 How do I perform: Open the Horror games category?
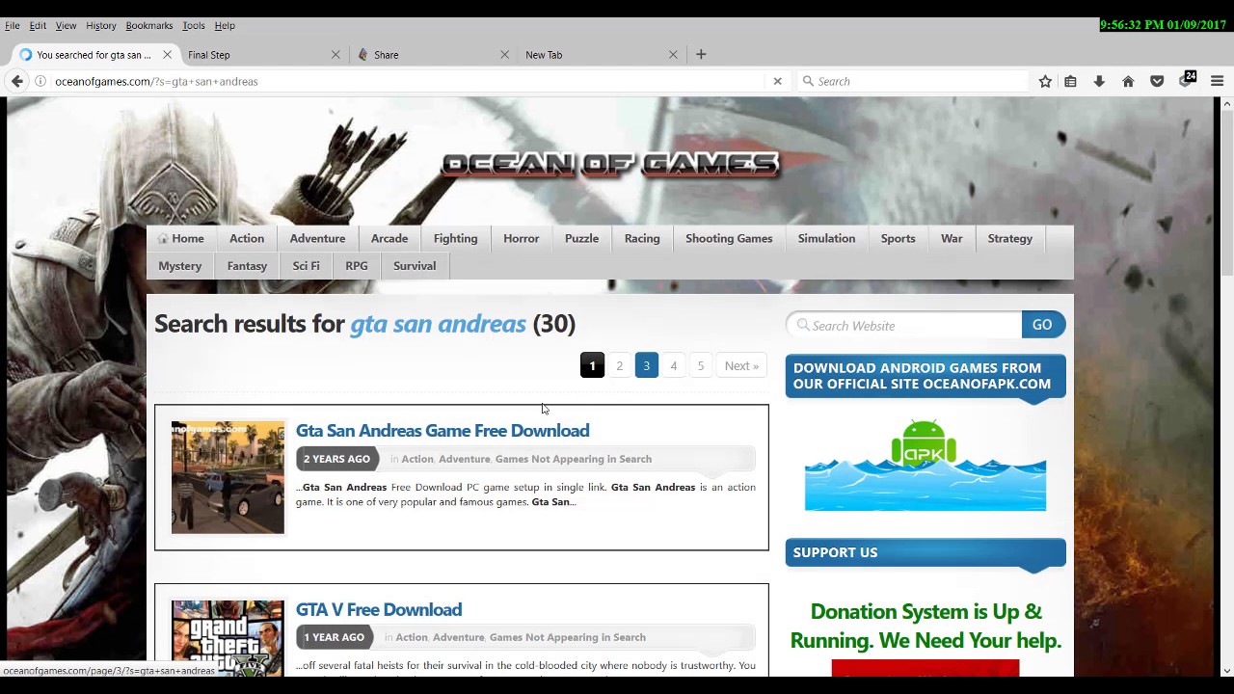coord(521,239)
